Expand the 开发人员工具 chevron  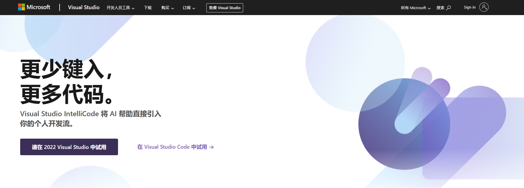tap(133, 8)
